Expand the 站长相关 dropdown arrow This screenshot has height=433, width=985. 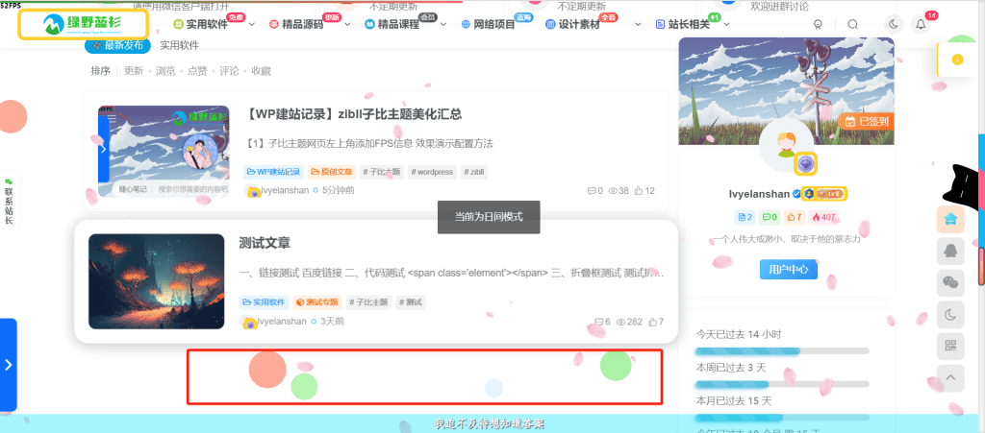727,25
